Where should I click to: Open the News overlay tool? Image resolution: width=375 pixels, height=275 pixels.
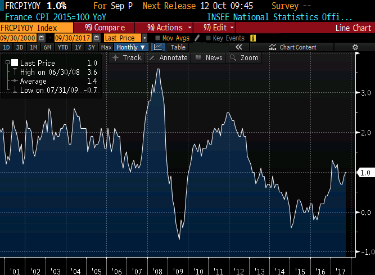pos(209,58)
